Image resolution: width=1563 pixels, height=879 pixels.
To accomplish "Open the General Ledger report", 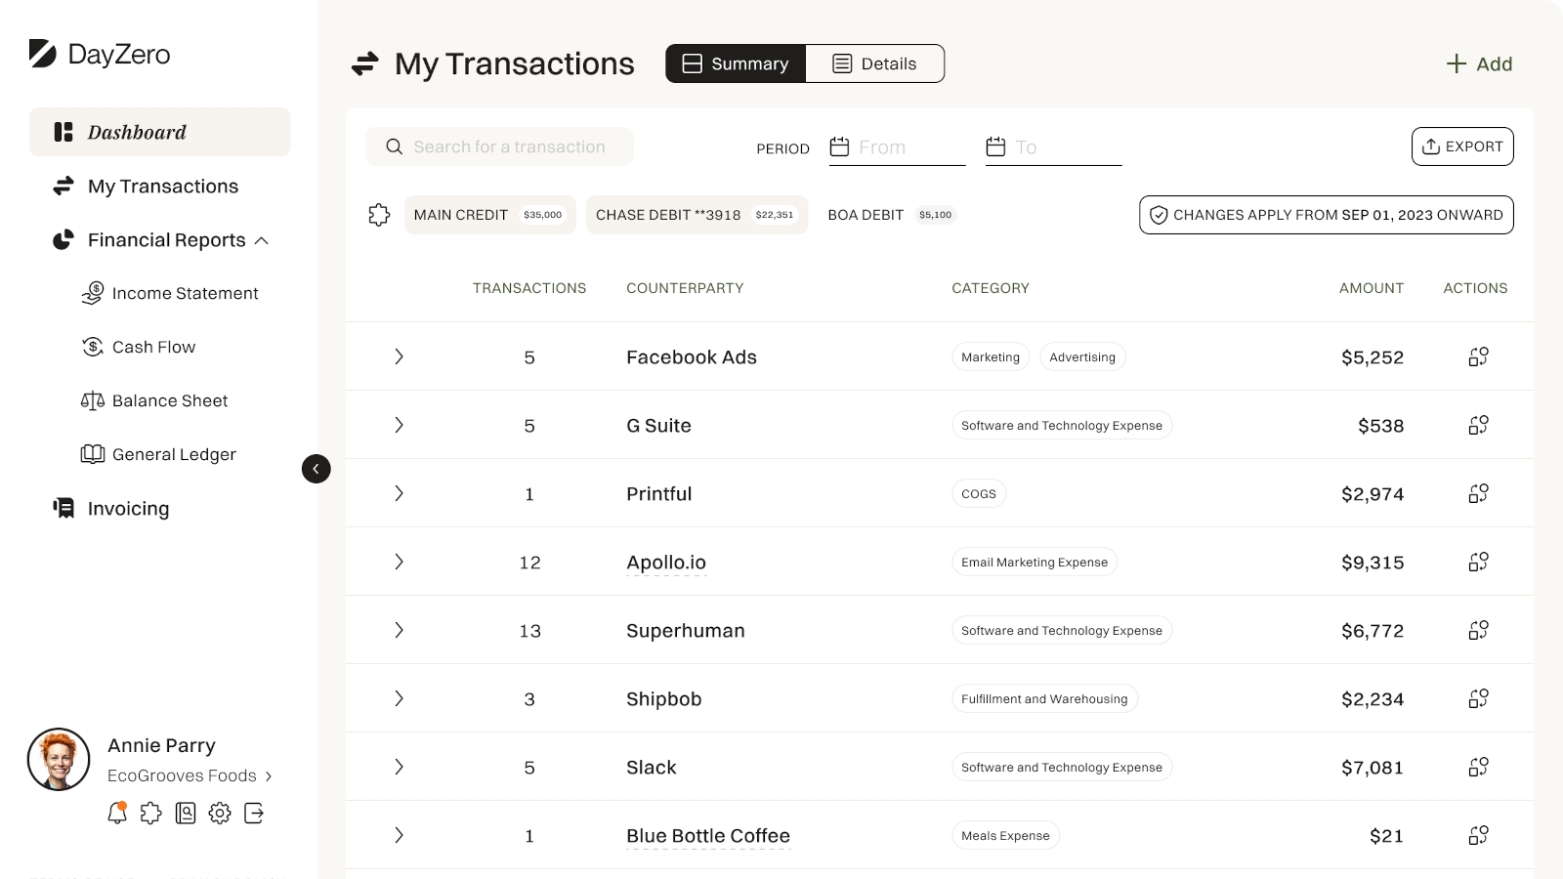I will pyautogui.click(x=158, y=454).
